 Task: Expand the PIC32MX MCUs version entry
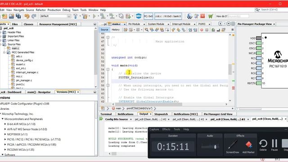tap(5, 150)
